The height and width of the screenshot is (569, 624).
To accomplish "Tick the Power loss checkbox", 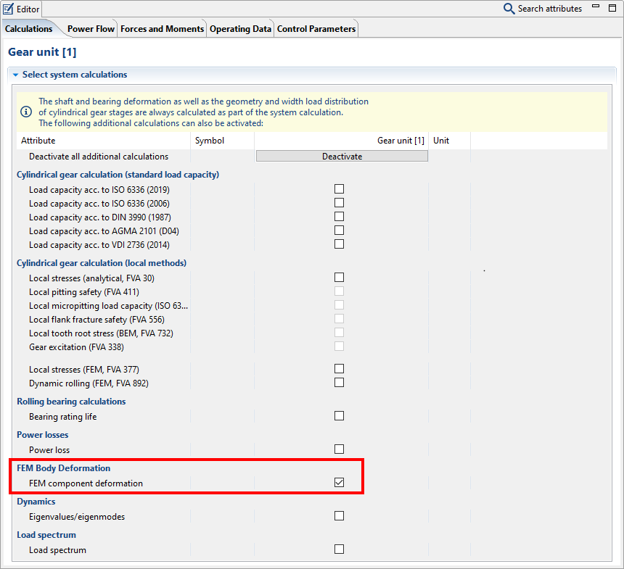I will coord(339,449).
